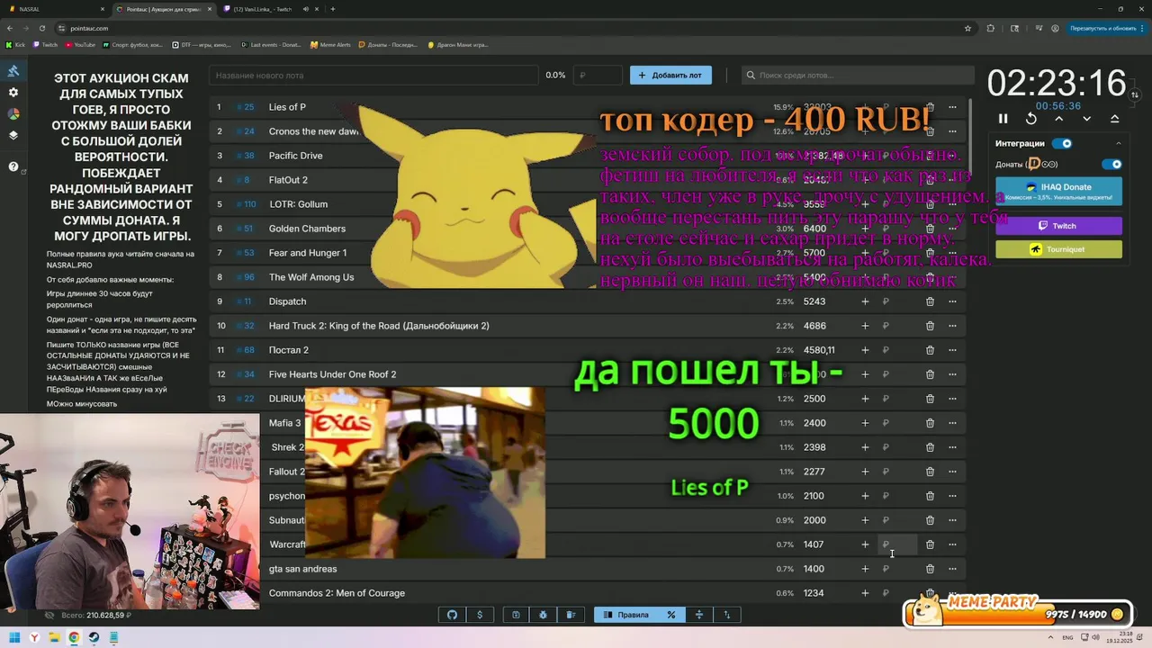1152x648 pixels.
Task: Delete the Постал 2 lot
Action: [x=930, y=350]
